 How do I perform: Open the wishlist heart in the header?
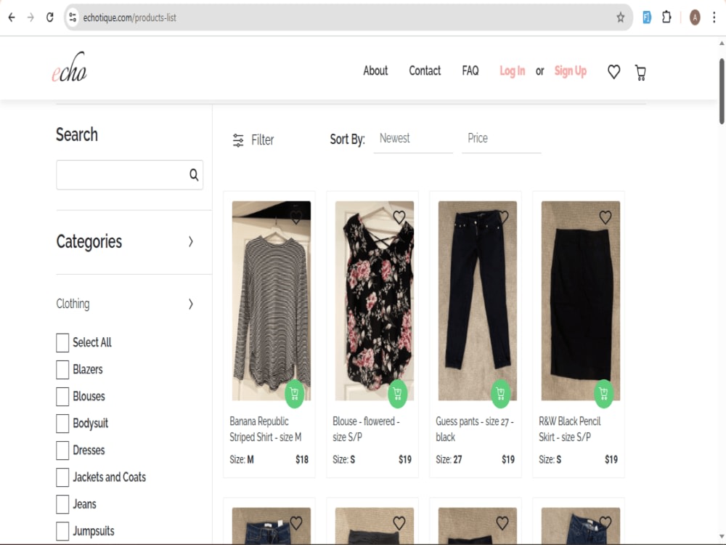coord(614,71)
